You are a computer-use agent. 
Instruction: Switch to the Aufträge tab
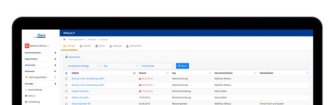(69, 46)
